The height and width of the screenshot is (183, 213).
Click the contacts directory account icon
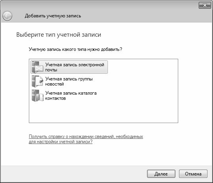click(37, 95)
